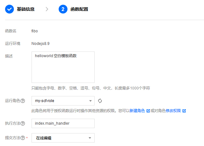Expand the 在线编辑 submit method dropdown
This screenshot has height=146, width=204.
click(x=63, y=138)
